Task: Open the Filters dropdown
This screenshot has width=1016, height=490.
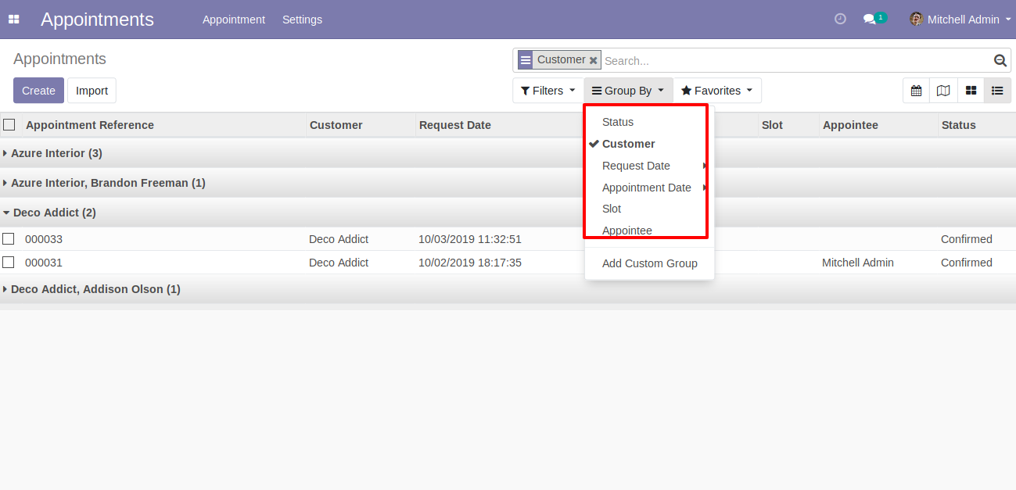Action: coord(547,91)
